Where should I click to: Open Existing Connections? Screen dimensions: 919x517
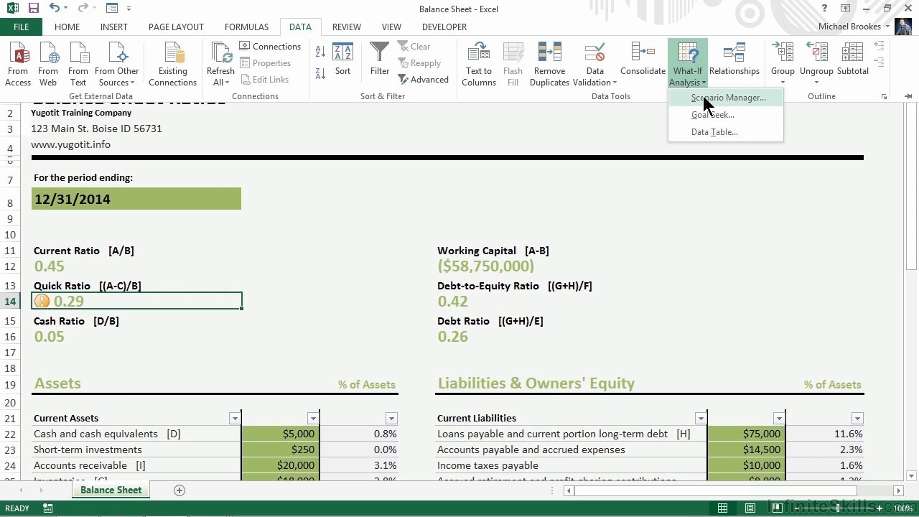[x=172, y=65]
